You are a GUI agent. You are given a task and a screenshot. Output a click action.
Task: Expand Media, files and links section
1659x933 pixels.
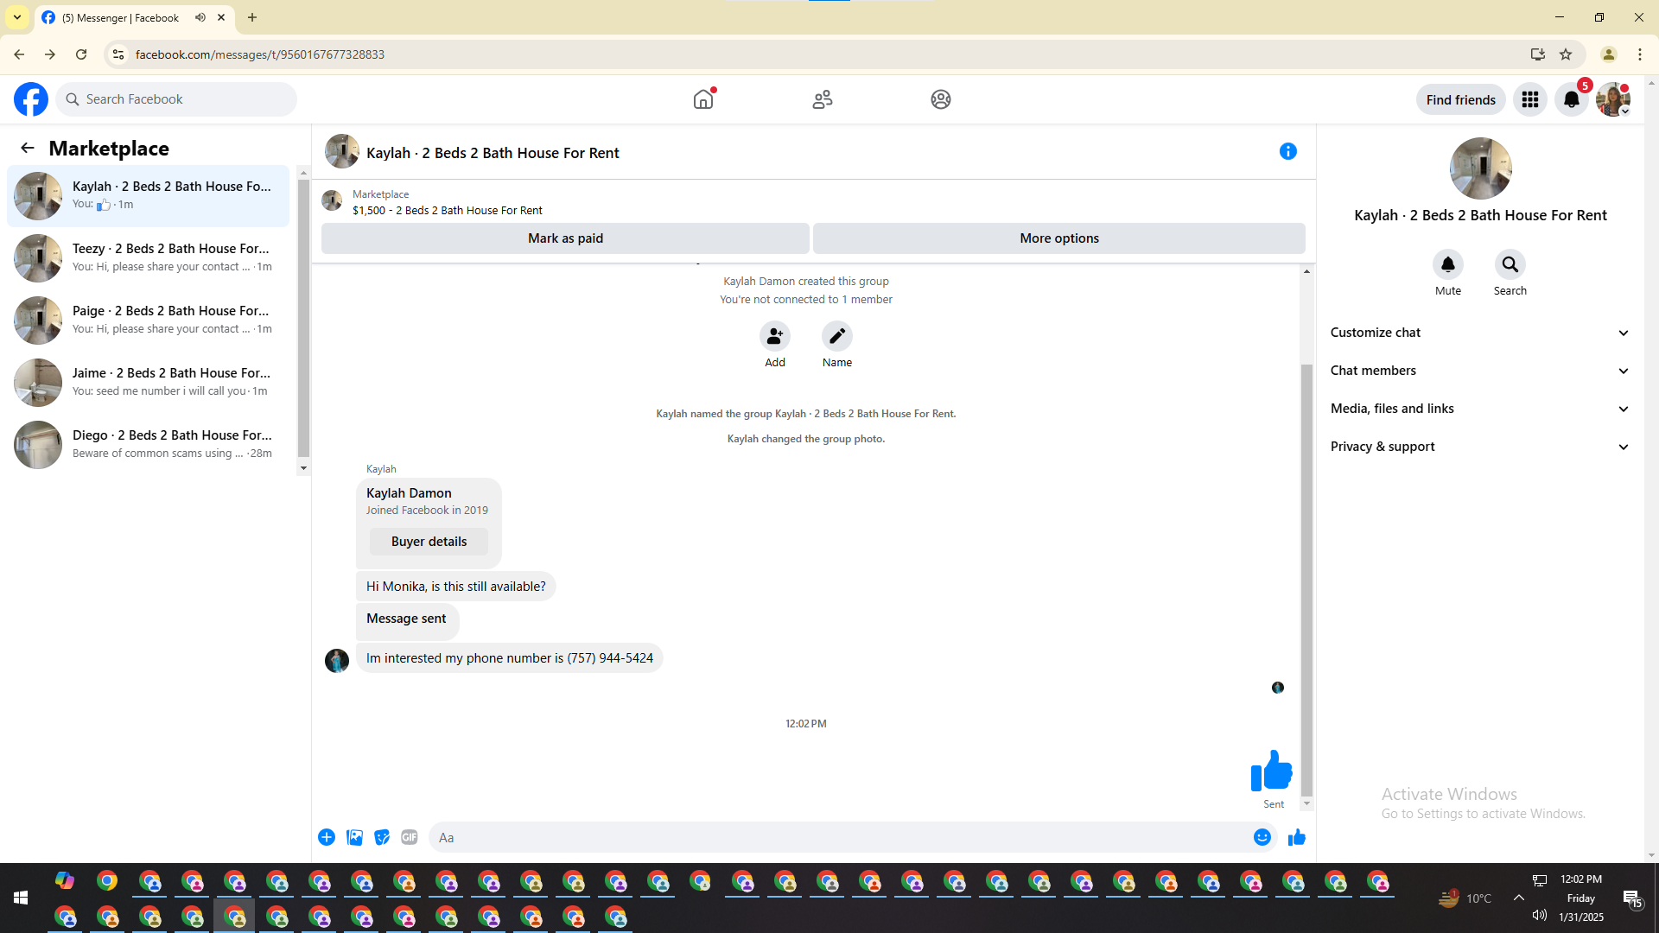click(x=1480, y=409)
